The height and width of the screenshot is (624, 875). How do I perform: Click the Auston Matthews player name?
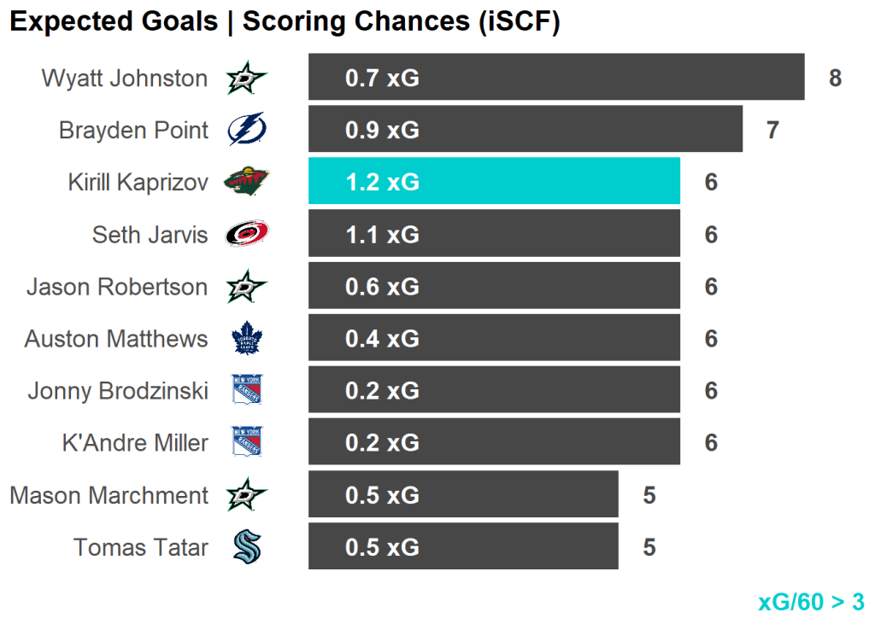pos(116,339)
